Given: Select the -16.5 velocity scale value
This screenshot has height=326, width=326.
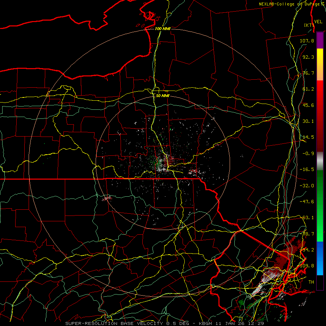Looking at the screenshot, I should (307, 170).
